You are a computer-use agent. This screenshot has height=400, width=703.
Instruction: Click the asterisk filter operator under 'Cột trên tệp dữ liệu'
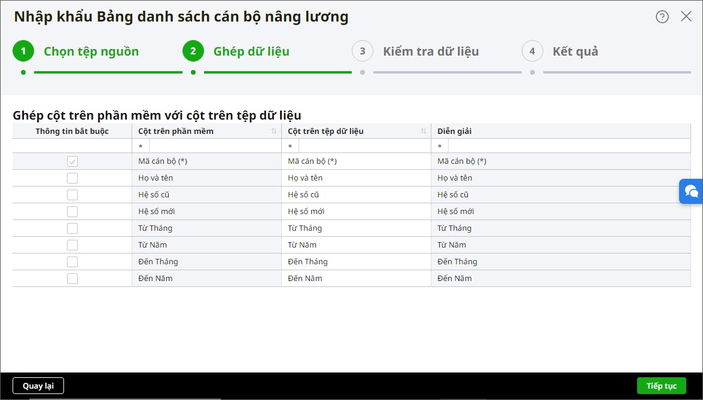click(290, 146)
